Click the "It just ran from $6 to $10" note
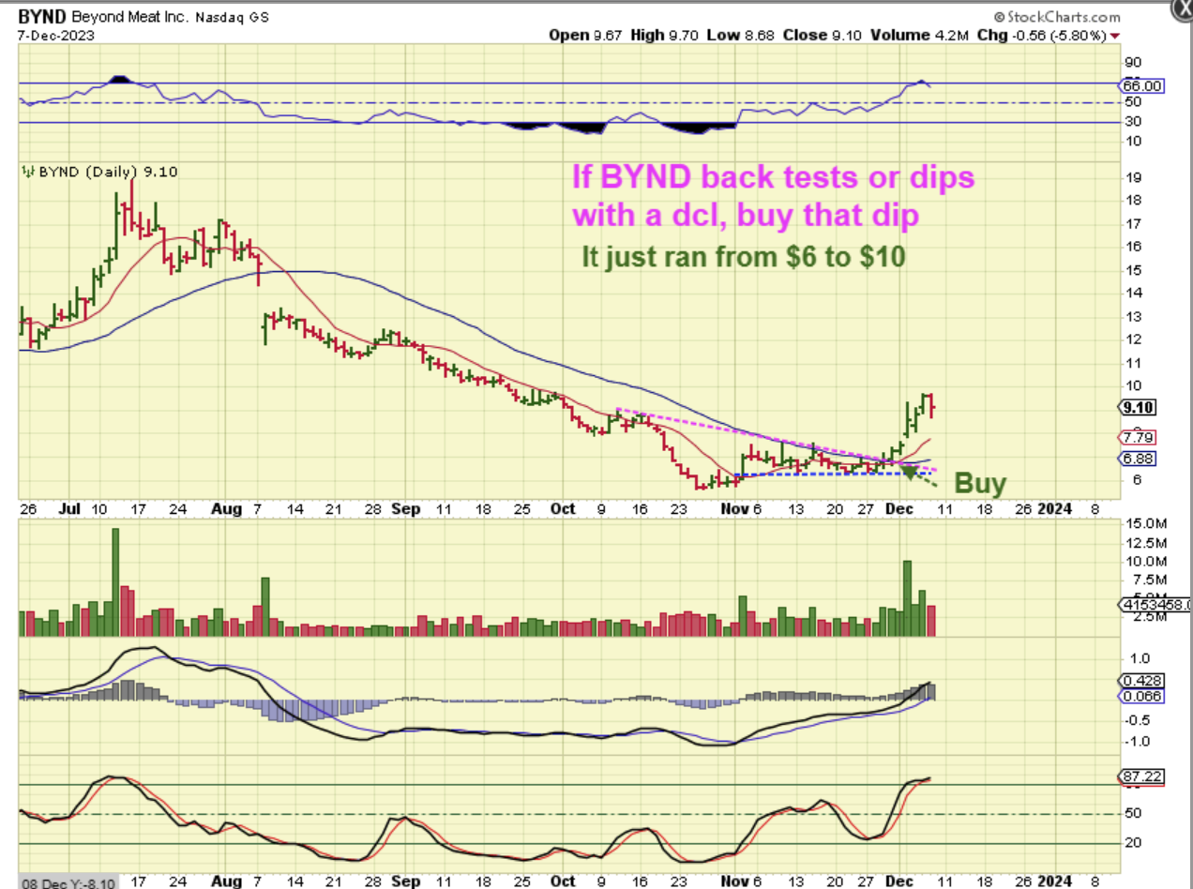 743,257
